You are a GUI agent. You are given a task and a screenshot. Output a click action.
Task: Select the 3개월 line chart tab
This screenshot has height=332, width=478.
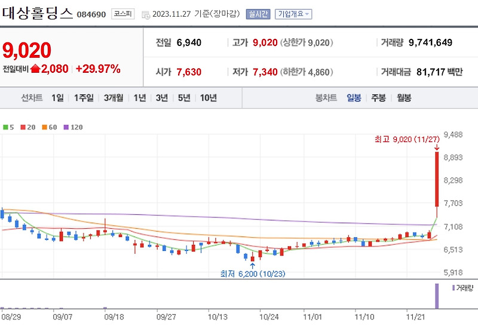point(114,98)
